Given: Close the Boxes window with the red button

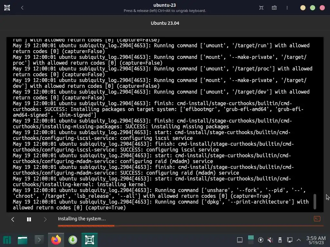Looking at the screenshot, I should point(322,8).
